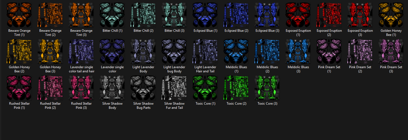Click the 'Meldolic Blues (2)' file name
The image size is (408, 140).
267,69
